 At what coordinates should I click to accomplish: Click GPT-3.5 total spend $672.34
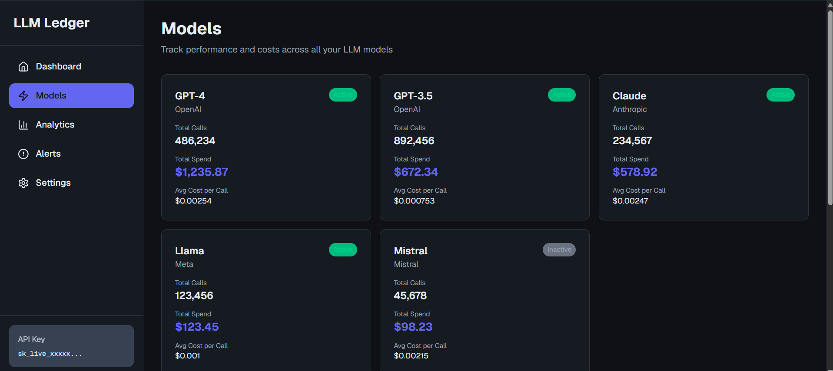tap(416, 172)
